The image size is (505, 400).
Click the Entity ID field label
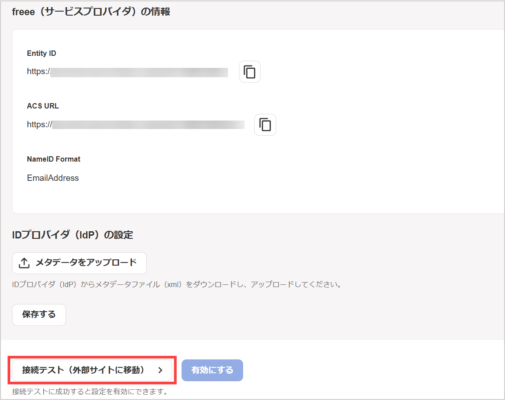click(x=41, y=53)
